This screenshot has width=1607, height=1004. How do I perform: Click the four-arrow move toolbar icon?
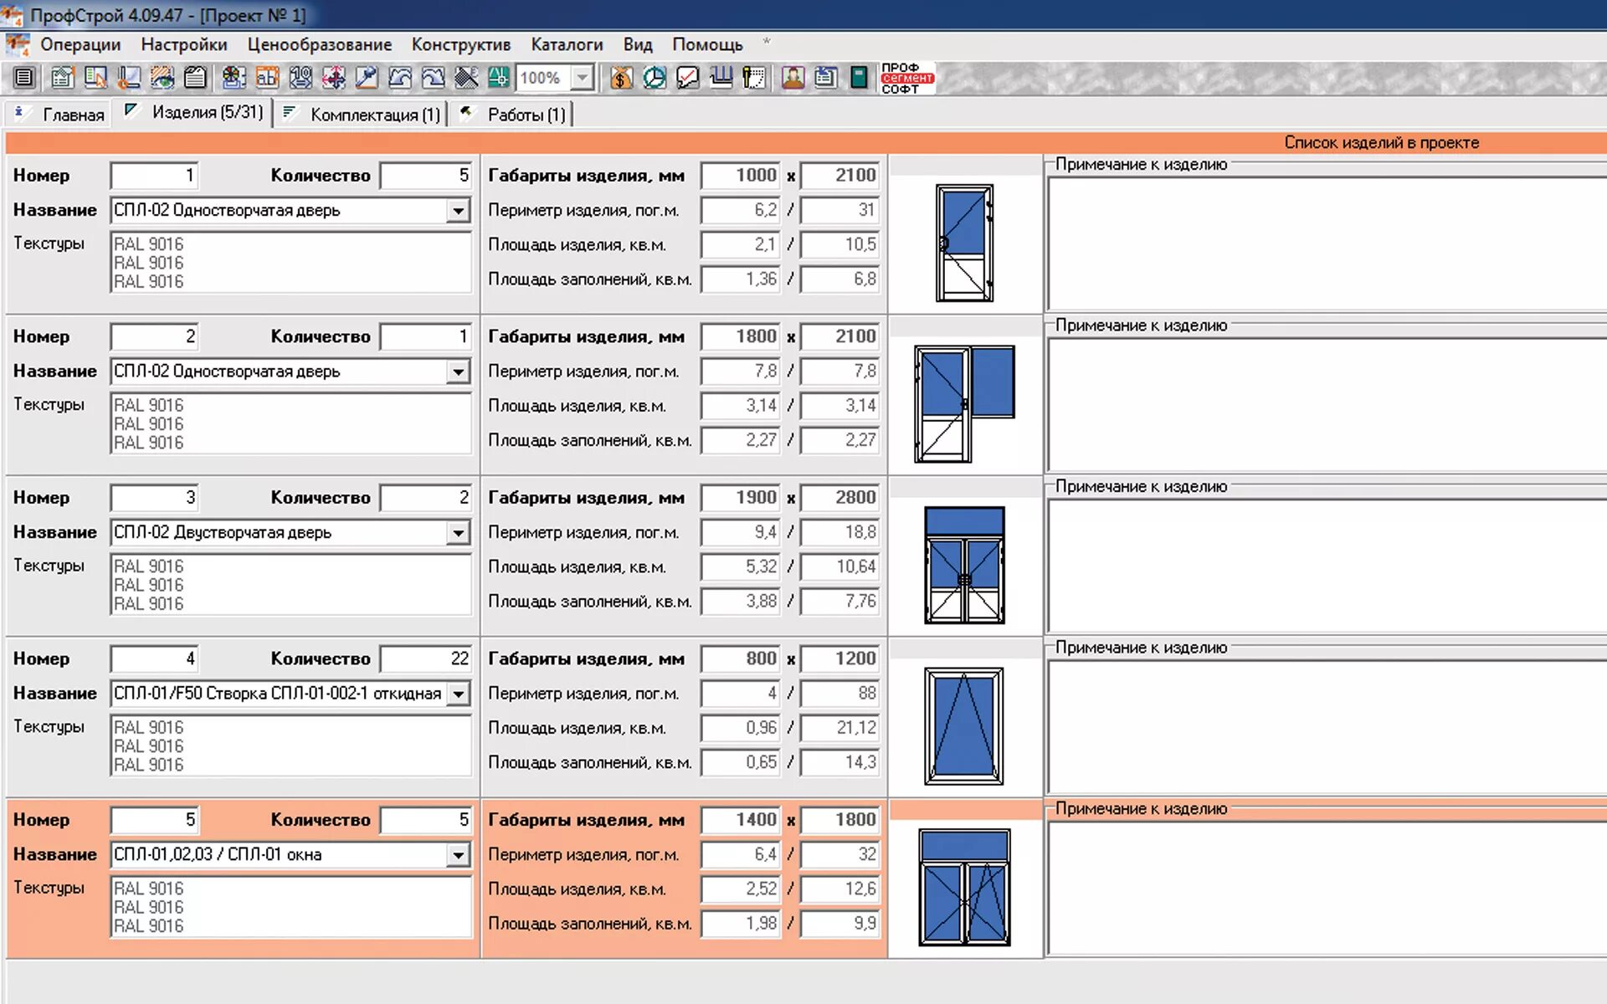[x=333, y=78]
